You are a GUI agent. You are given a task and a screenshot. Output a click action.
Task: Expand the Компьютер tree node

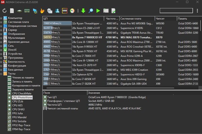coord(1,18)
